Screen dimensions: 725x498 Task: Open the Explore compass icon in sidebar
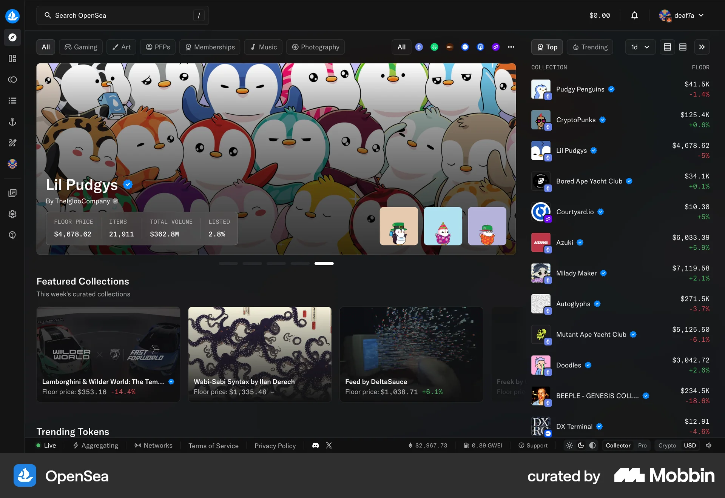tap(12, 37)
